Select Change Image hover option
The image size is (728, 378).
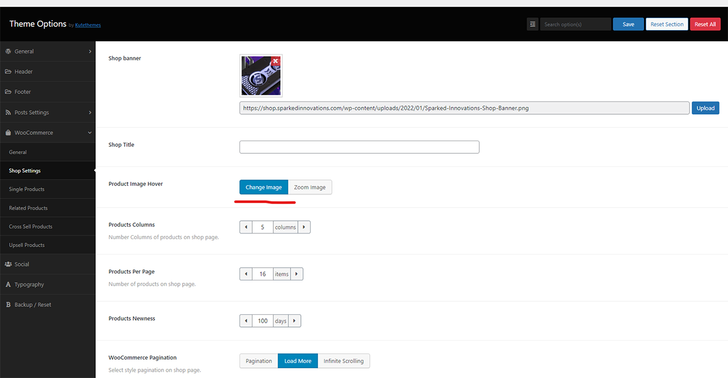(264, 187)
